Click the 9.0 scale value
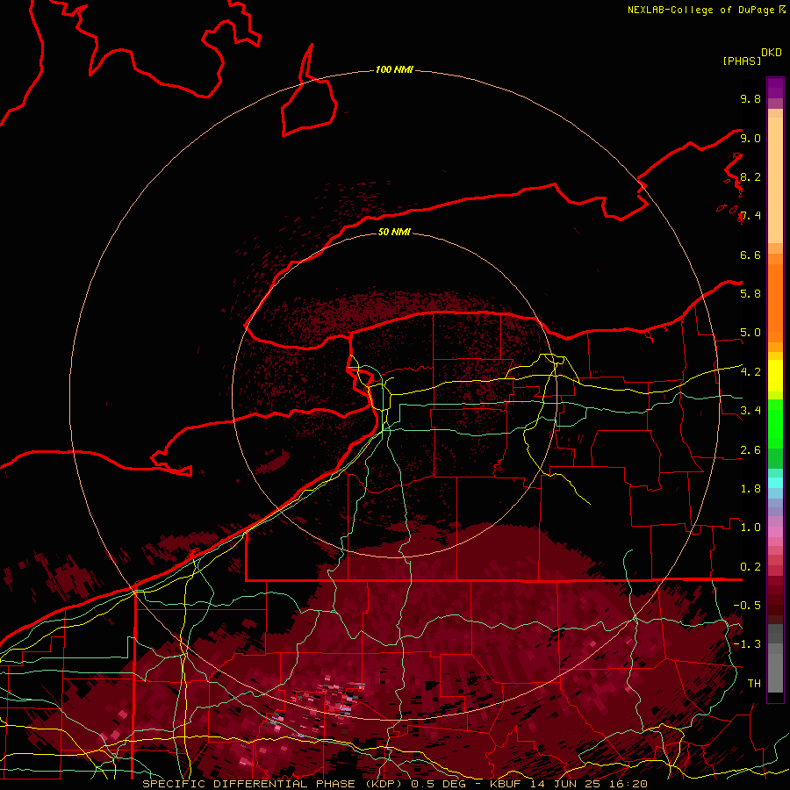This screenshot has width=790, height=790. [750, 138]
